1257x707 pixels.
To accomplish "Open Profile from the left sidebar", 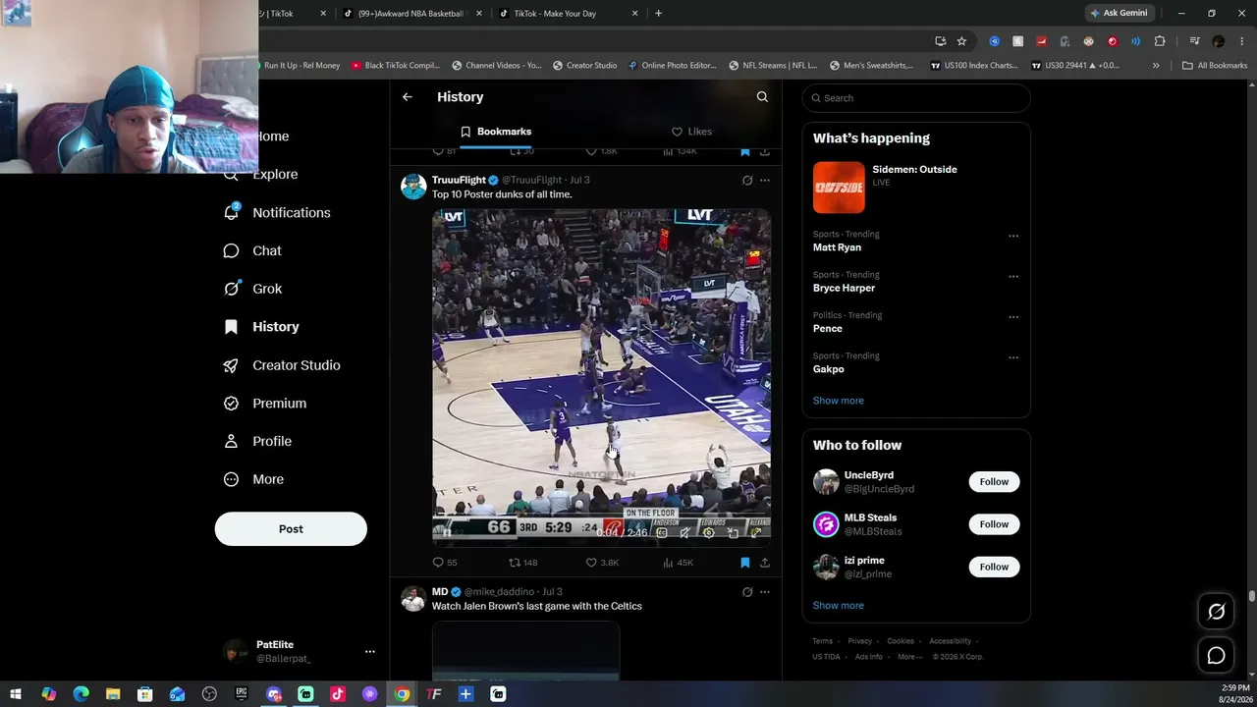I will tap(258, 442).
